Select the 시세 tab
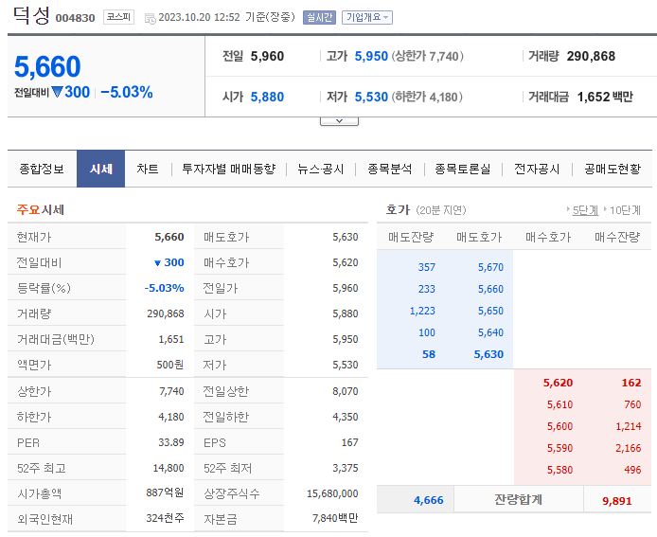Screen dimensions: 657x537 101,169
